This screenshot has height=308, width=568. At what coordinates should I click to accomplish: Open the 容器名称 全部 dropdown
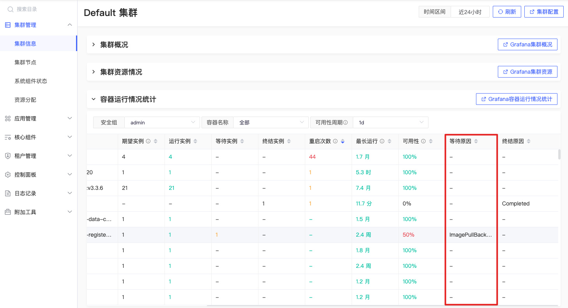click(271, 122)
